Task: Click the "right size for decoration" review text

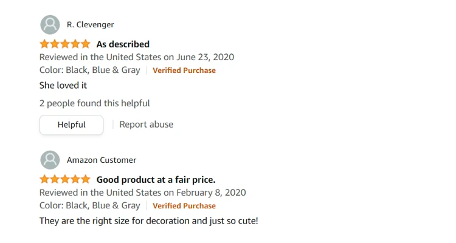Action: 149,221
